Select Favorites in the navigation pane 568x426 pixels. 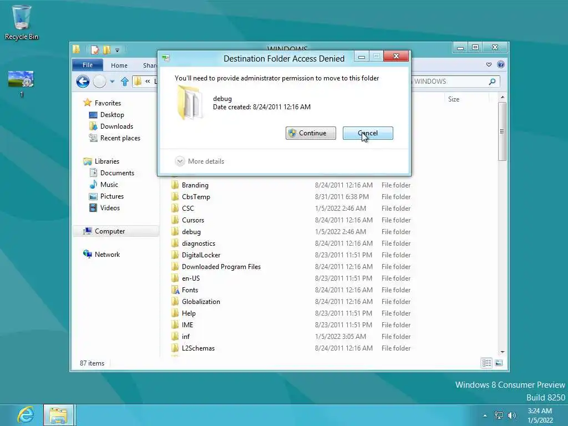tap(108, 103)
